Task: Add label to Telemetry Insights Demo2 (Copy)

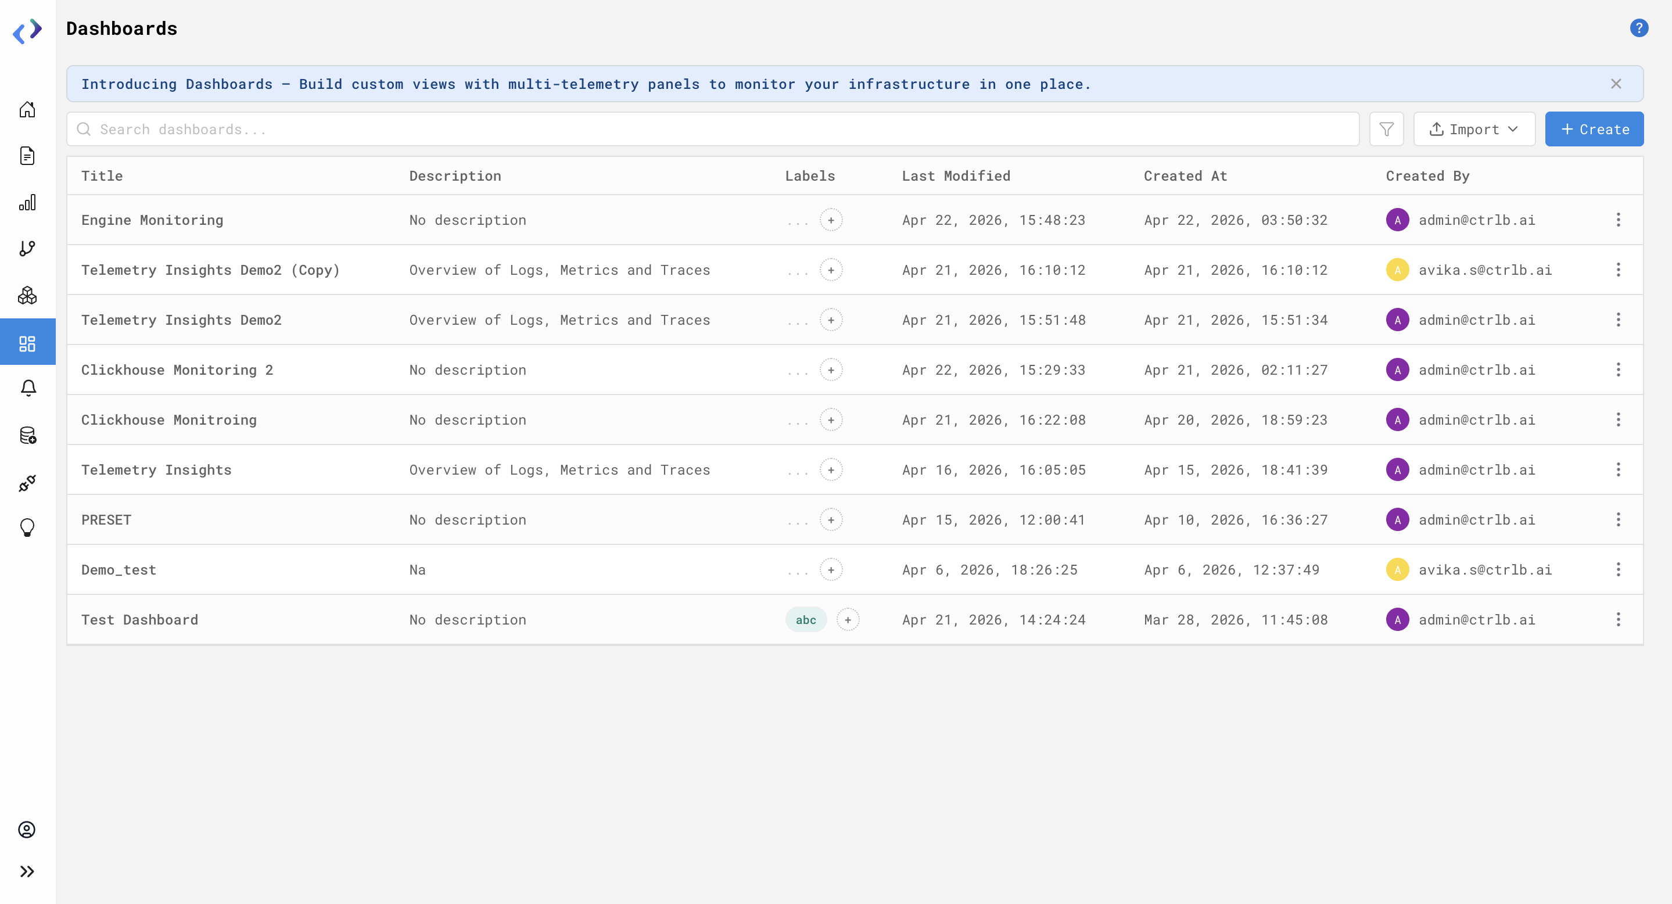Action: coord(831,270)
